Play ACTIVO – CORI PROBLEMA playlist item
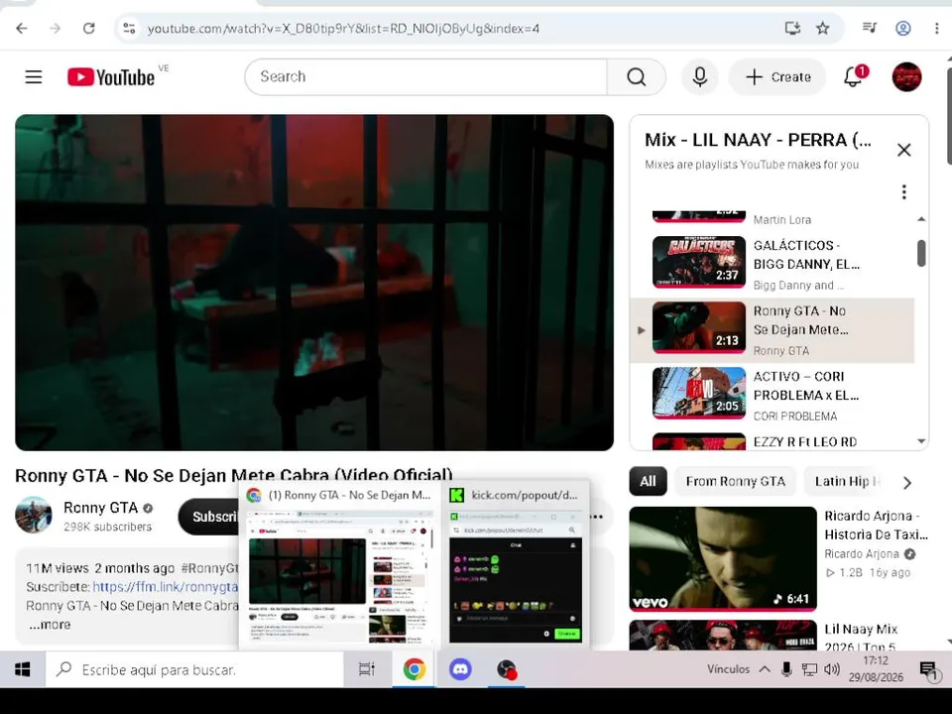This screenshot has height=714, width=952. 773,396
